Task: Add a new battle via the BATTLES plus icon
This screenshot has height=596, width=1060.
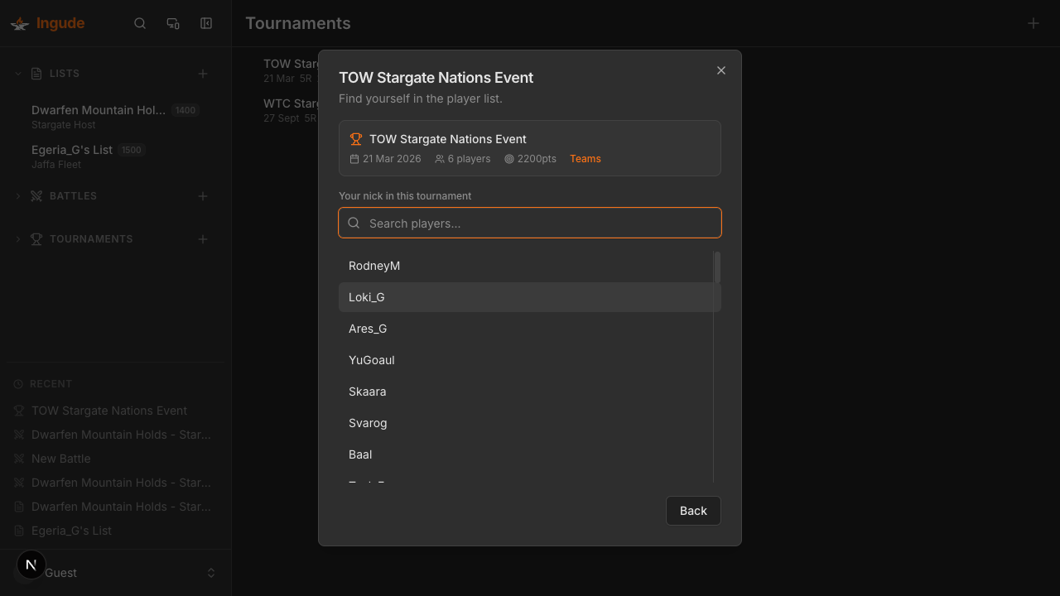Action: 203,196
